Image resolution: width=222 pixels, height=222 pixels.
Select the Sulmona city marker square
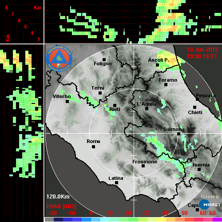click(x=178, y=134)
